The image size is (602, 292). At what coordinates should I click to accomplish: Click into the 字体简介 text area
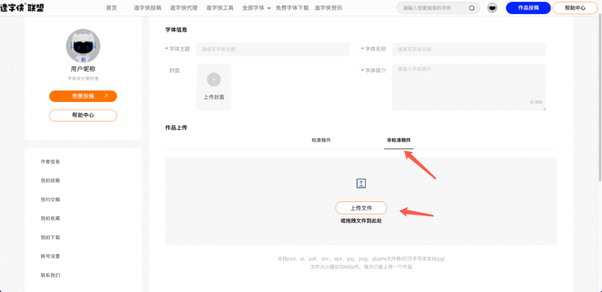(468, 86)
